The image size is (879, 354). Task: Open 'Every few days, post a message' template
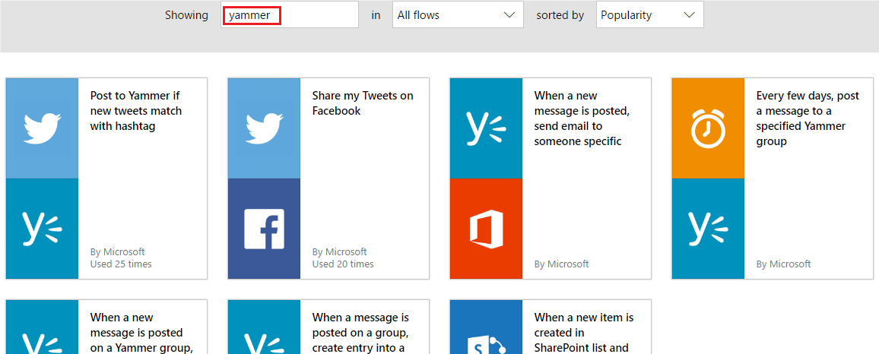[x=807, y=119]
